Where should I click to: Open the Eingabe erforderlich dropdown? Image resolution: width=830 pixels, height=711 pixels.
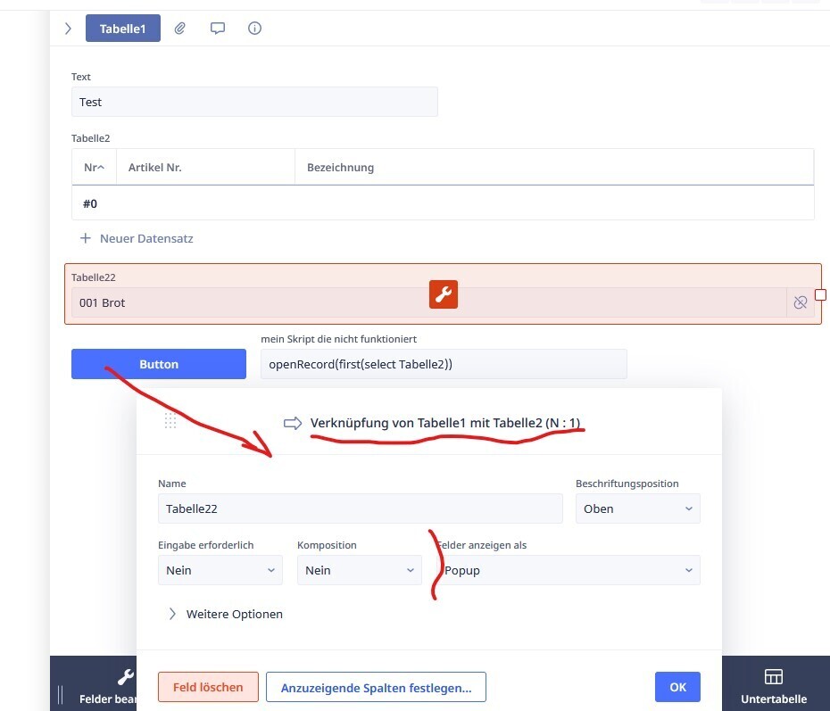[220, 570]
